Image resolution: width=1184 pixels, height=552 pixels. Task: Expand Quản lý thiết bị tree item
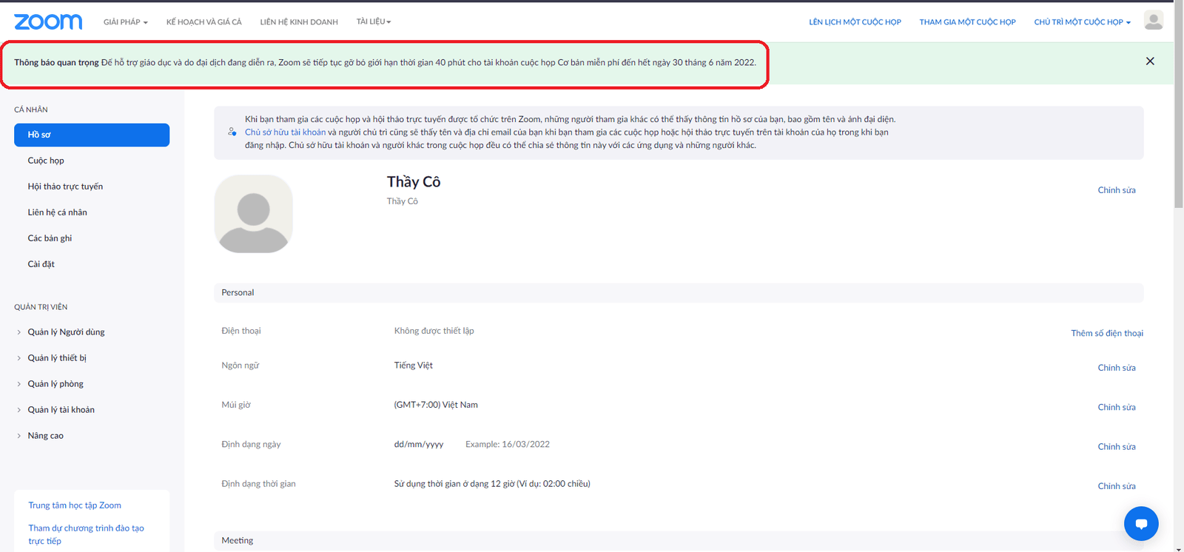57,358
